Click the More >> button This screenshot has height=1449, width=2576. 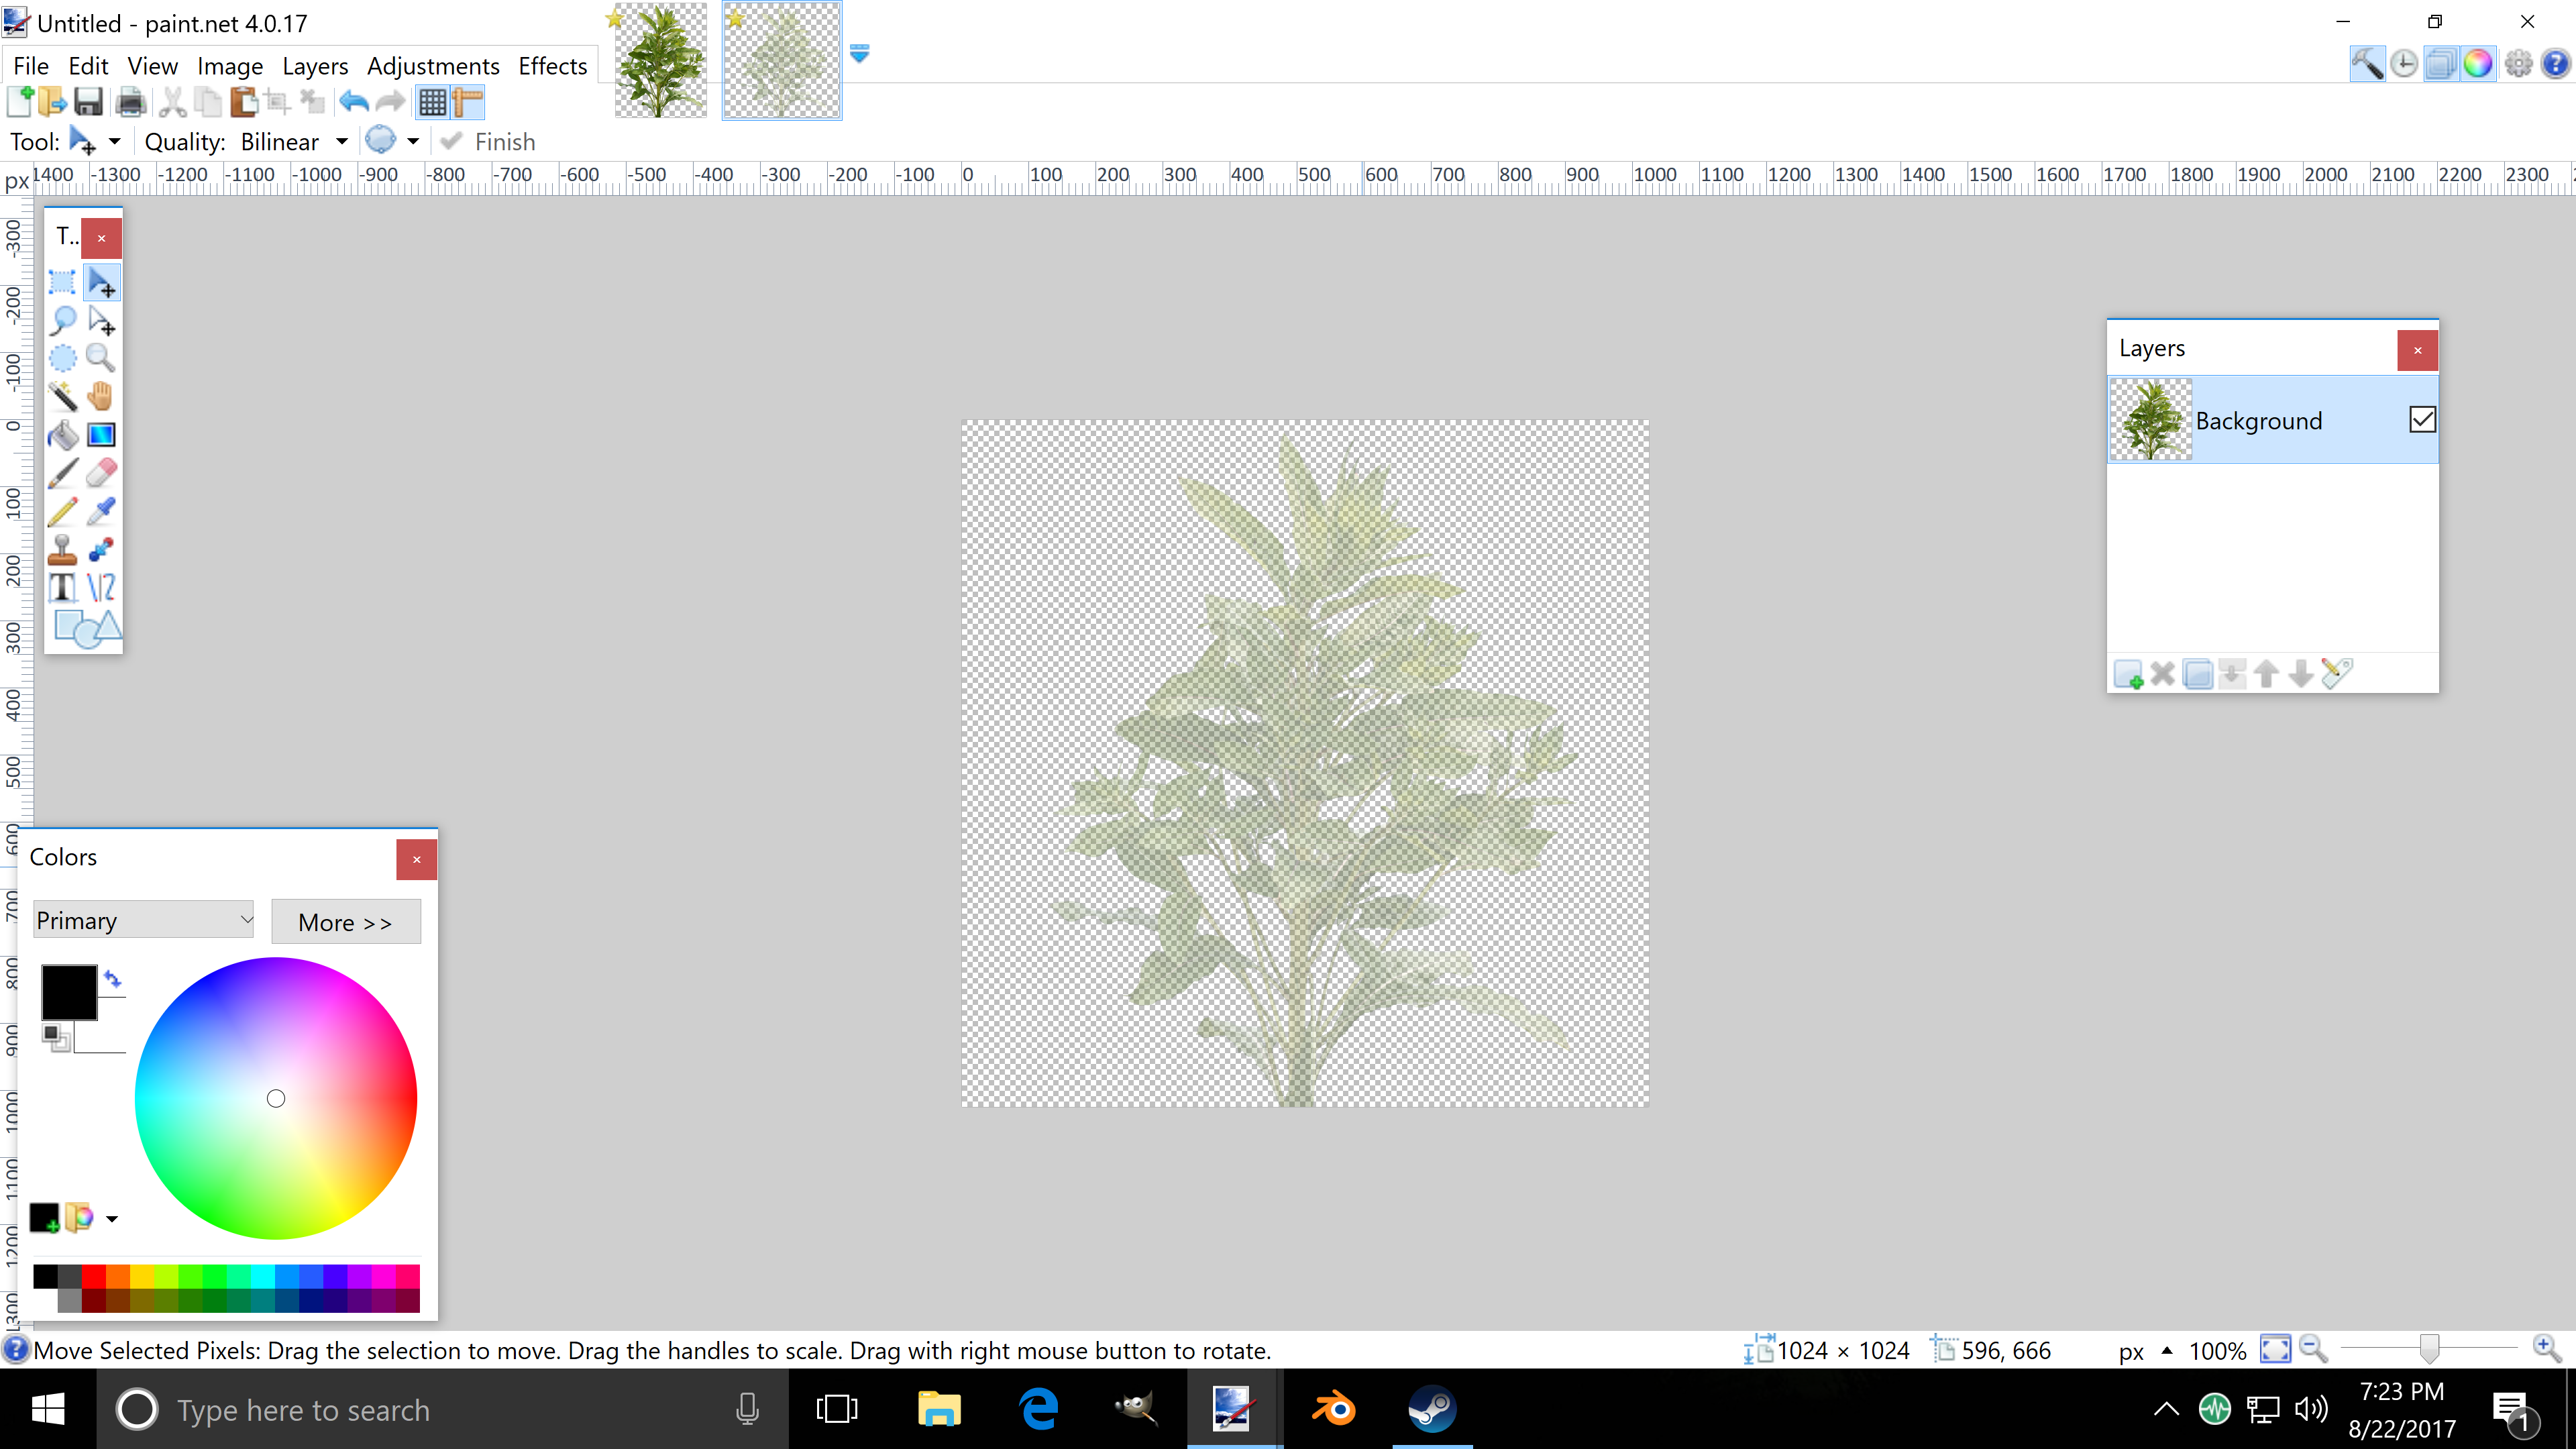coord(345,922)
